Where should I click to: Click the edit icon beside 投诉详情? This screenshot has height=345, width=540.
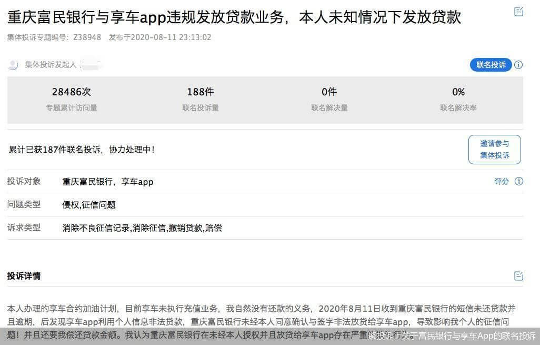pos(518,275)
